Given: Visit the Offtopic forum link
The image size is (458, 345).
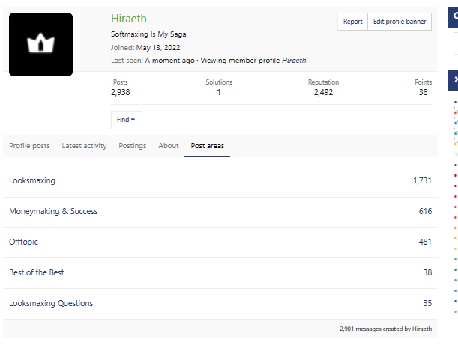Looking at the screenshot, I should tap(23, 242).
